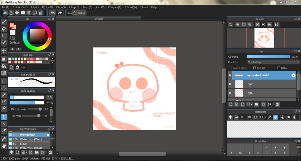Viewport: 301px width, 161px height.
Task: Flip the navigator view horizontally
Action: point(276,25)
